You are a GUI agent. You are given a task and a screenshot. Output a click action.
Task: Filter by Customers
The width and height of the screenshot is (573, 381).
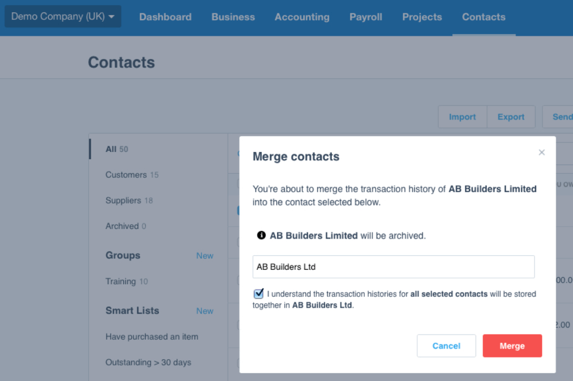pyautogui.click(x=131, y=175)
